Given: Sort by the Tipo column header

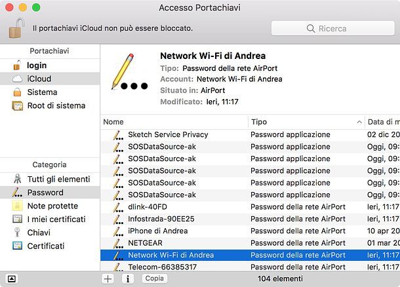Looking at the screenshot, I should click(x=306, y=122).
